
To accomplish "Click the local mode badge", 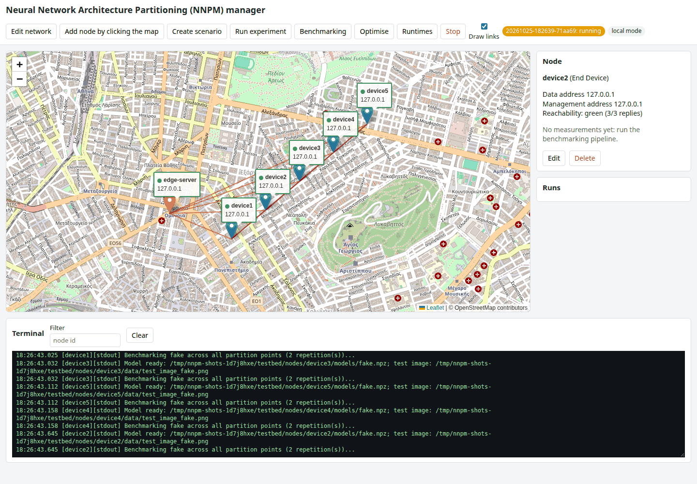I will (626, 31).
